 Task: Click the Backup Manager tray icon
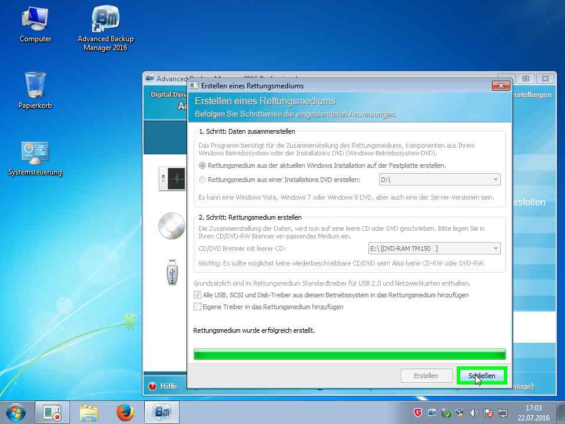click(x=432, y=412)
